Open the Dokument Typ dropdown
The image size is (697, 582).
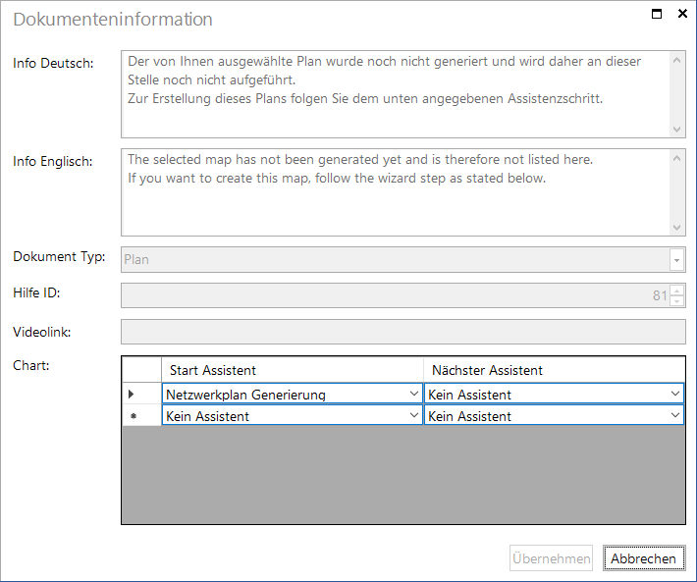pos(676,260)
